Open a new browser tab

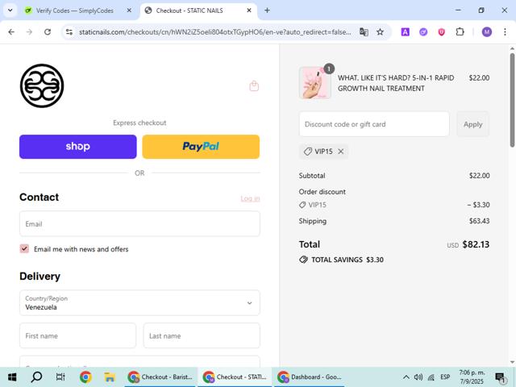point(267,10)
